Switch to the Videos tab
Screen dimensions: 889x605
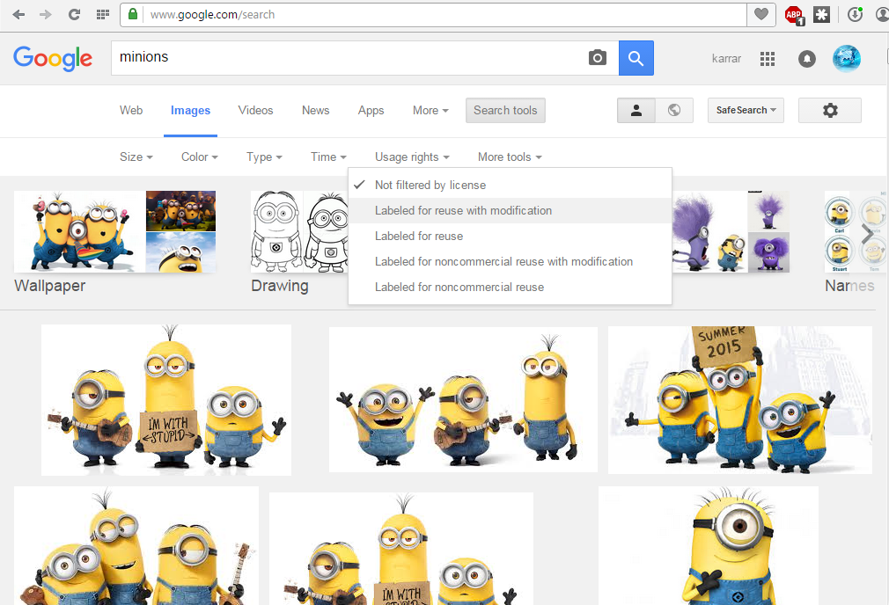256,111
